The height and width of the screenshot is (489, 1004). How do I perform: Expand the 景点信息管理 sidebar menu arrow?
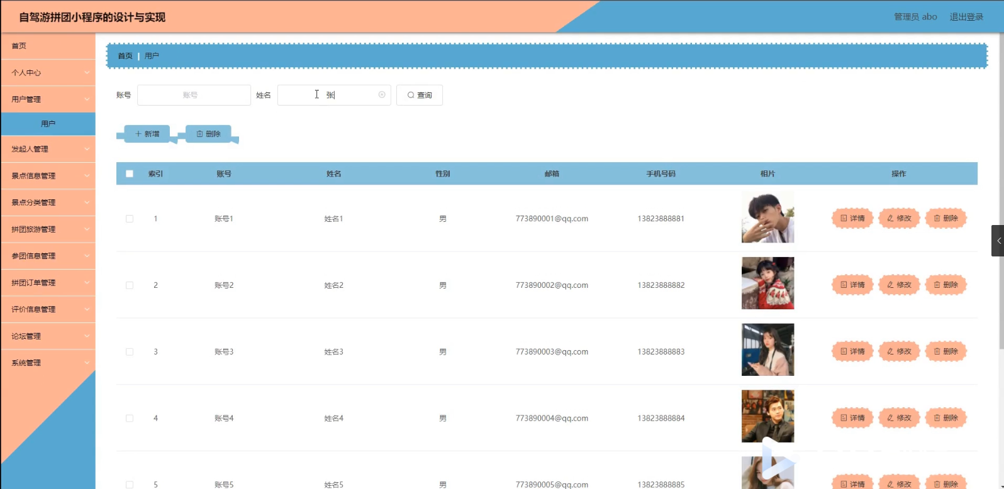(x=87, y=176)
